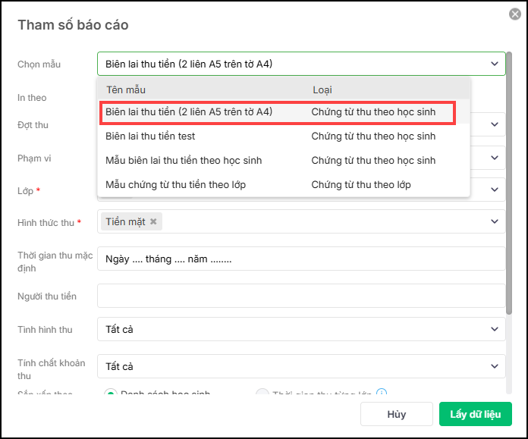This screenshot has width=528, height=439.
Task: Expand the Phạm vi dropdown arrow
Action: click(495, 158)
